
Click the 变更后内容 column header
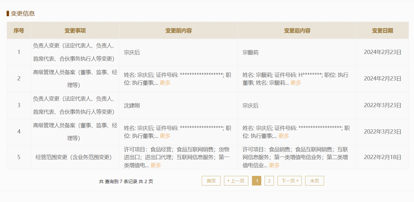click(297, 31)
